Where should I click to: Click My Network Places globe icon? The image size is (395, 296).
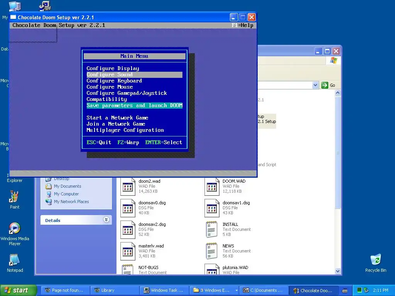[x=49, y=202]
